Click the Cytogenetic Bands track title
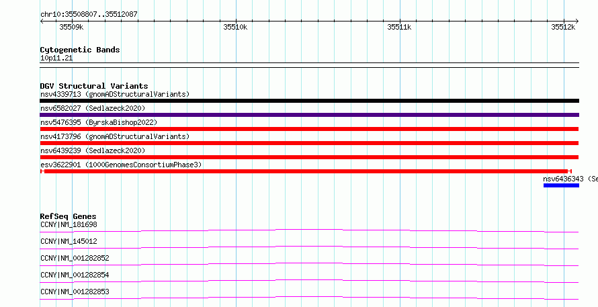 [x=80, y=50]
